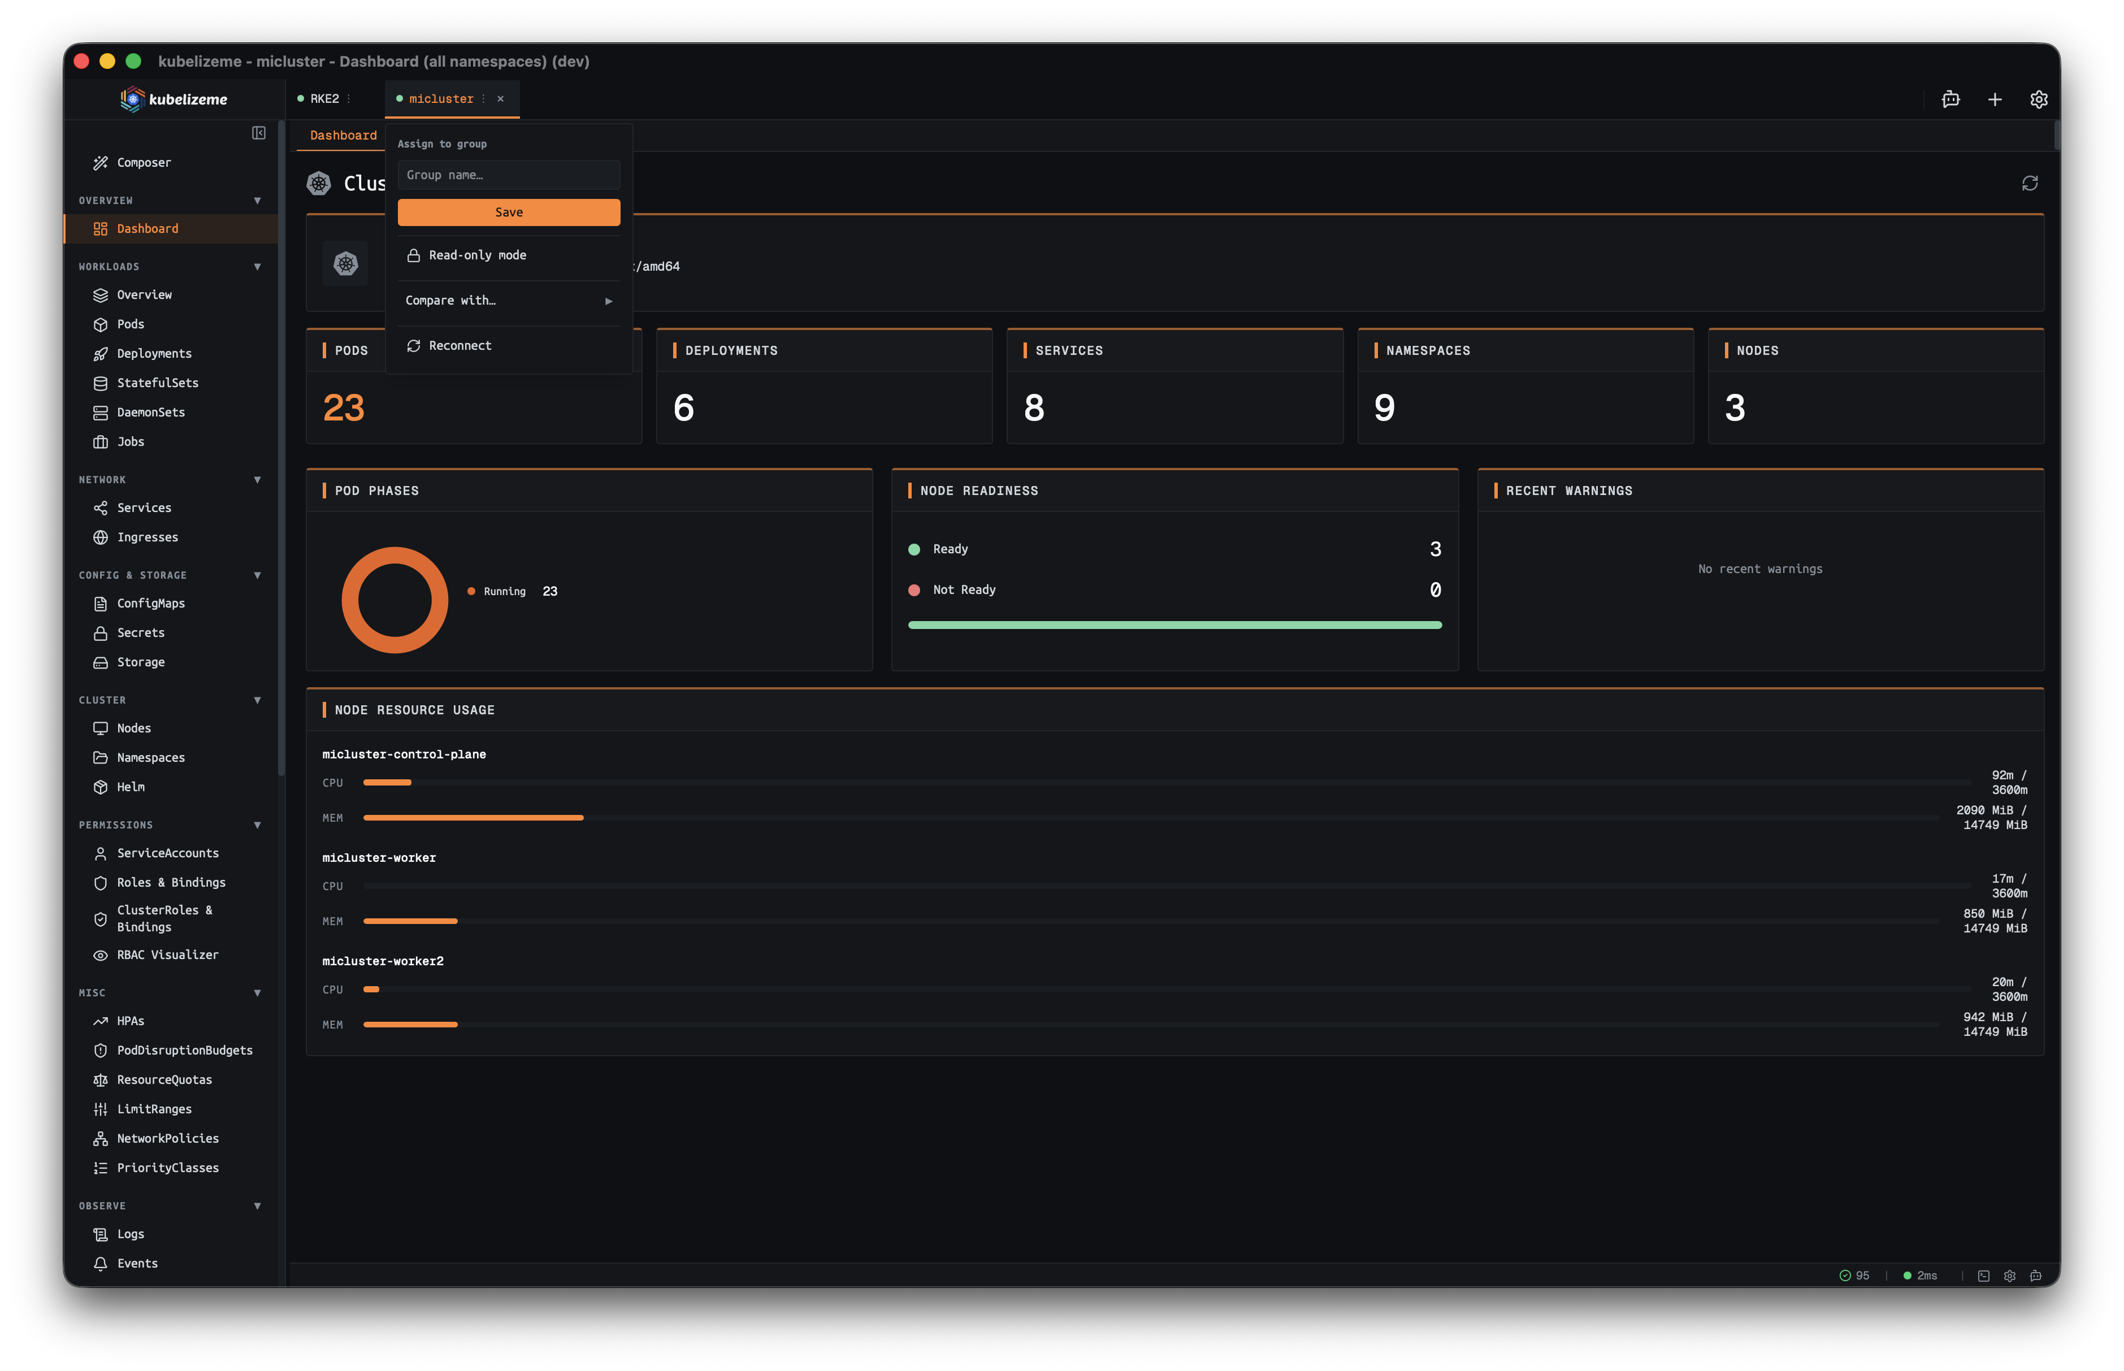Click the Services count card
The width and height of the screenshot is (2124, 1371).
[1174, 387]
